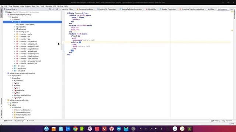Image resolution: width=236 pixels, height=132 pixels.
Task: Switch to the RoutineDefinition_Constraints tab
Action: [132, 9]
